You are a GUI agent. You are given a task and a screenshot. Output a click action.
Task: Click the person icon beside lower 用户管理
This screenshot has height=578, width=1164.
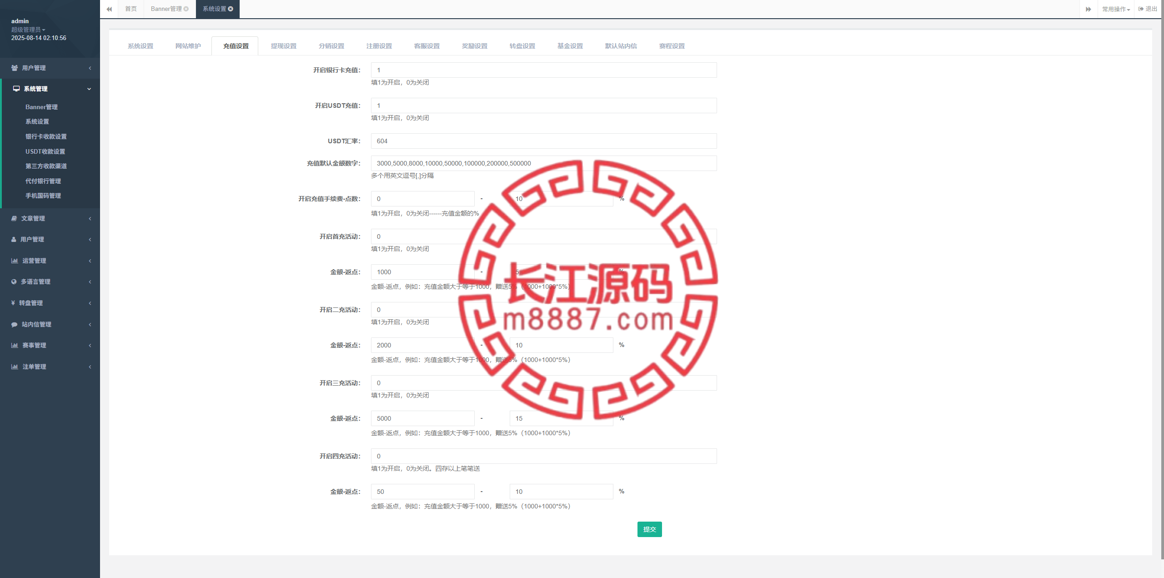(14, 239)
